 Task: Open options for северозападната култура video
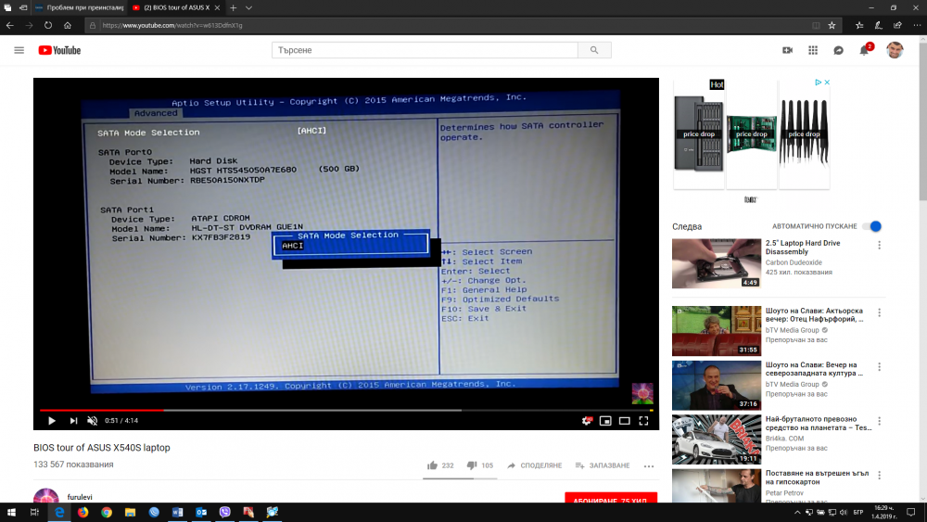coord(879,367)
